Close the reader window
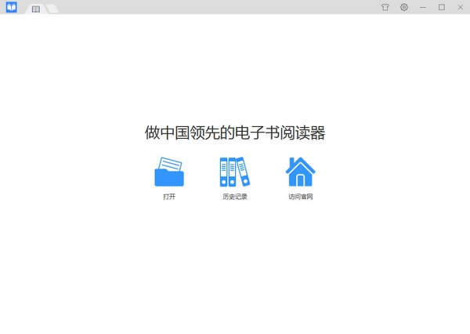 click(461, 7)
